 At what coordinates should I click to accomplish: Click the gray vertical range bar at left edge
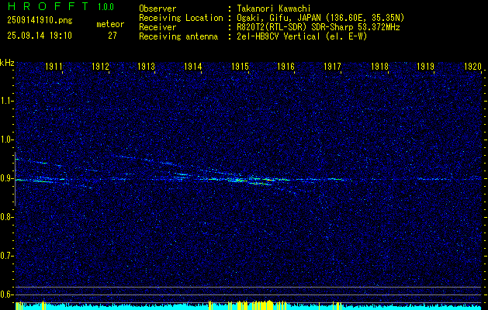pos(15,179)
